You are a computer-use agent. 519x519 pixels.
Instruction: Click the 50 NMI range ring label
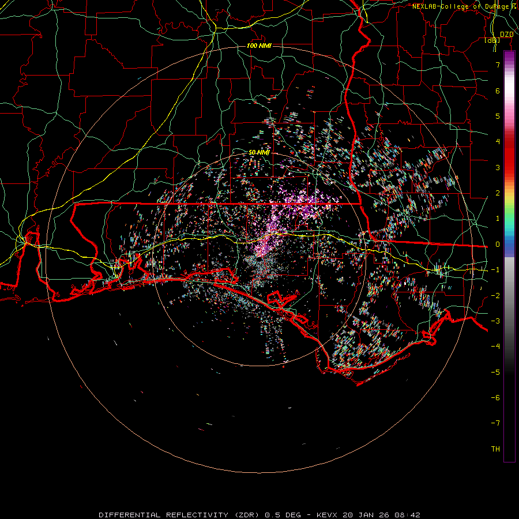click(259, 152)
